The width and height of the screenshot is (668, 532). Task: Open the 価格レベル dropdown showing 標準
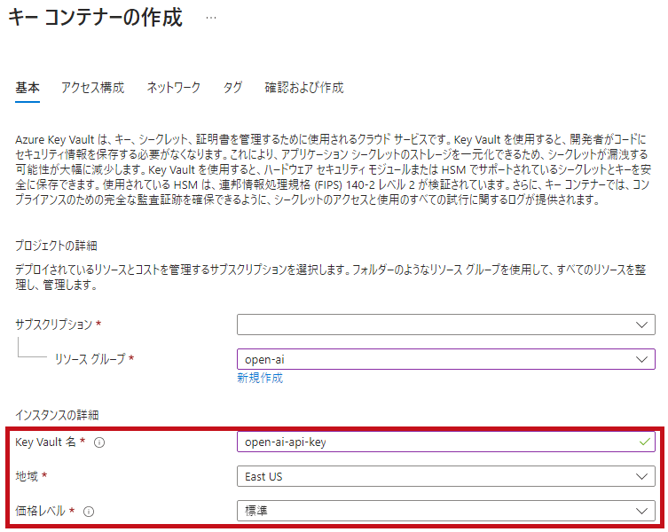(445, 511)
